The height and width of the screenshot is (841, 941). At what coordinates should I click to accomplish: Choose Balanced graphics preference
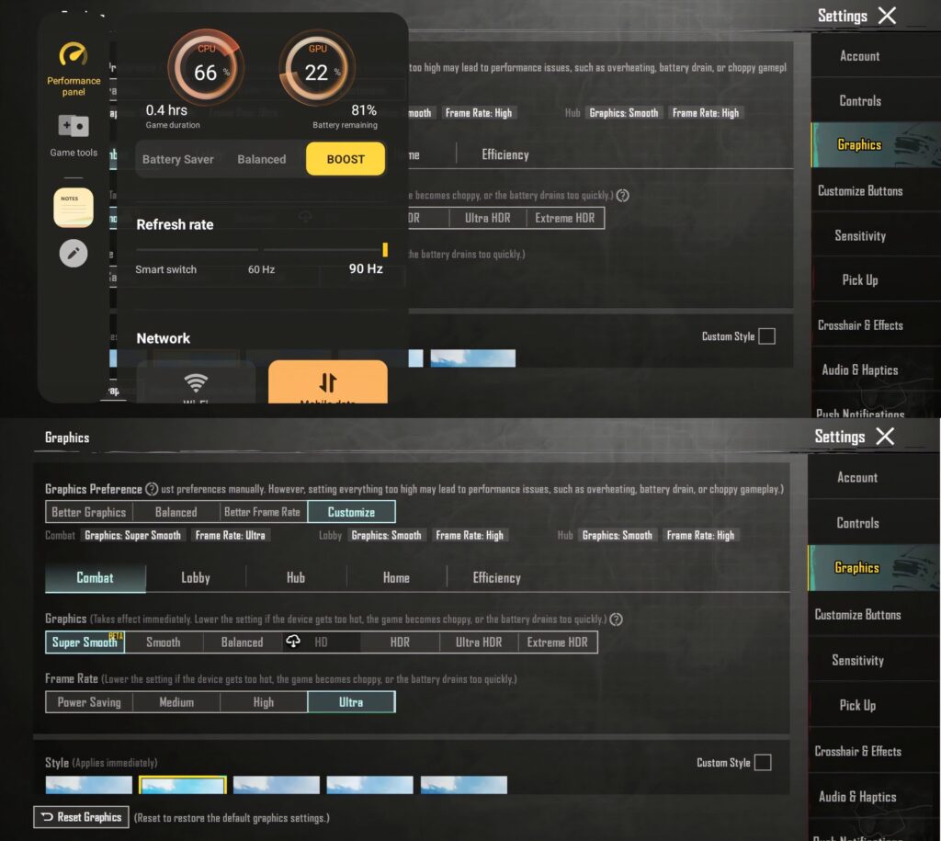(x=176, y=512)
